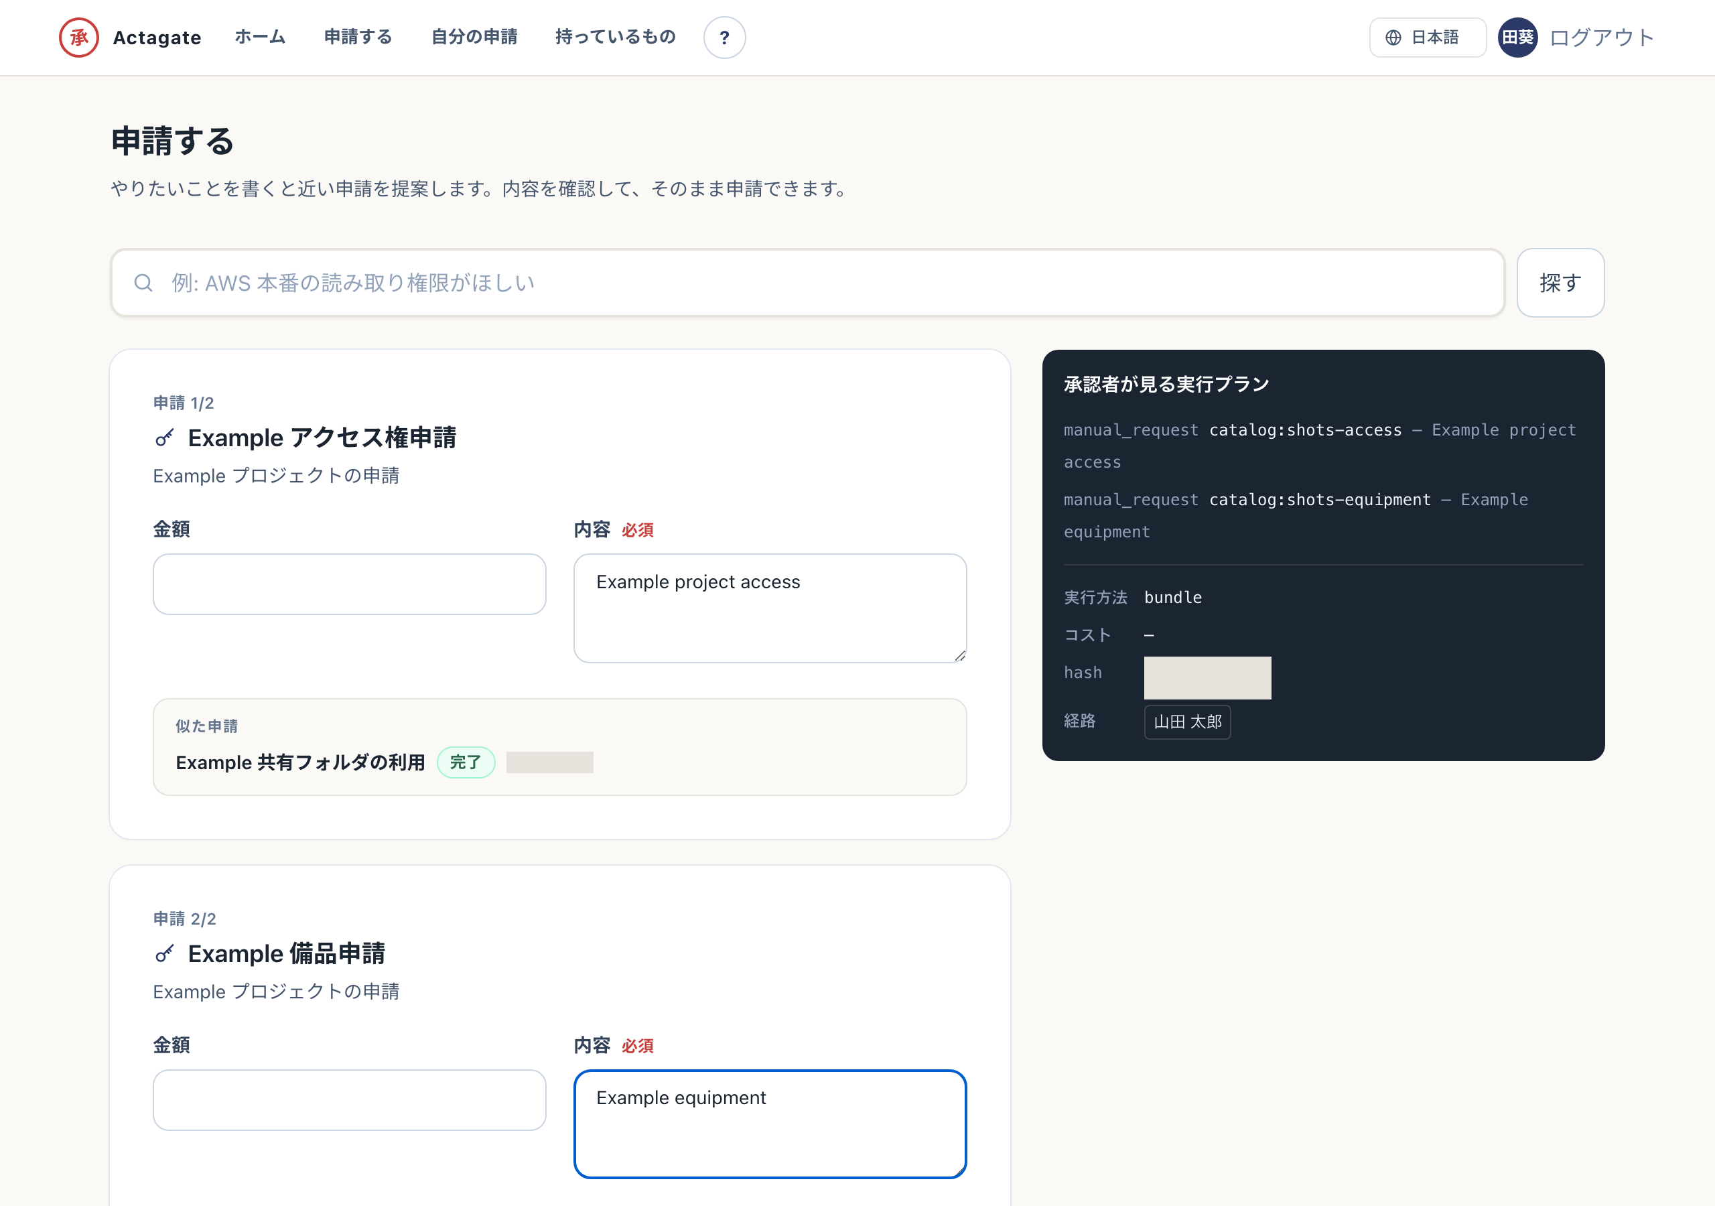The image size is (1715, 1206).
Task: Open the 持っているもの nav item
Action: click(x=616, y=38)
